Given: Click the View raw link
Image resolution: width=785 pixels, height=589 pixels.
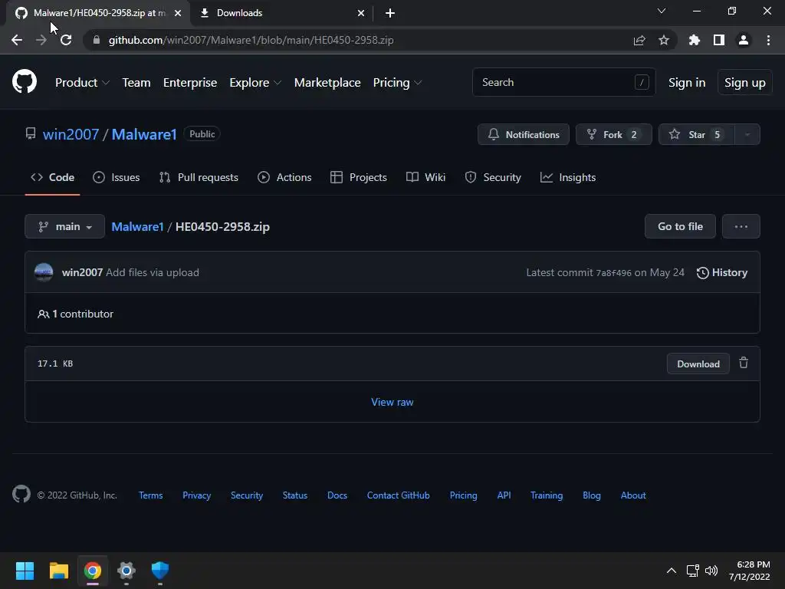Looking at the screenshot, I should coord(392,402).
